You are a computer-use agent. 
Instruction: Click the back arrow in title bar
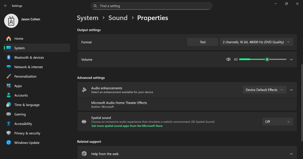coord(6,6)
